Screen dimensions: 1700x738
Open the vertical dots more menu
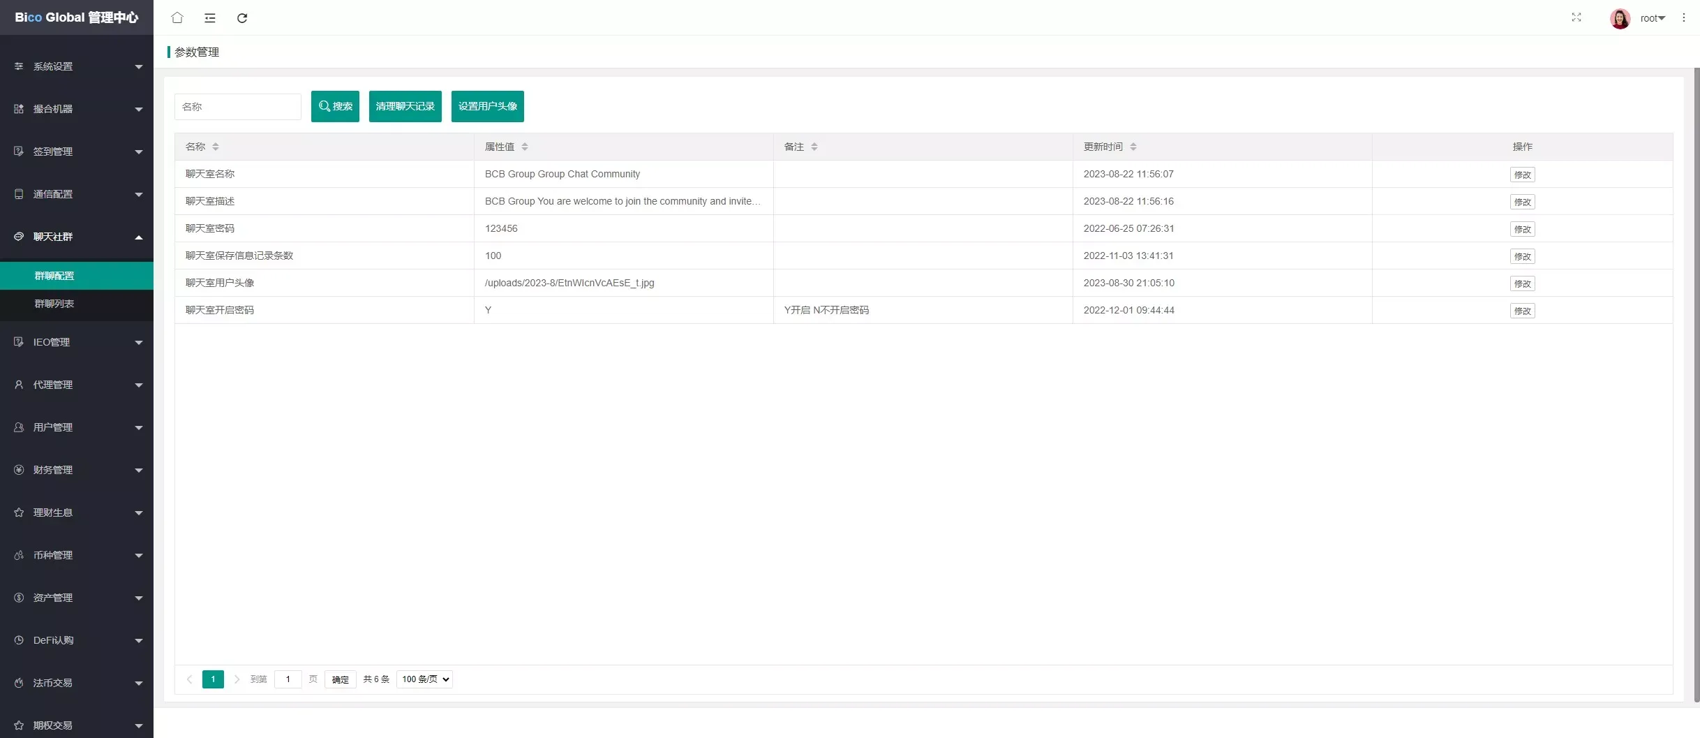(x=1684, y=17)
